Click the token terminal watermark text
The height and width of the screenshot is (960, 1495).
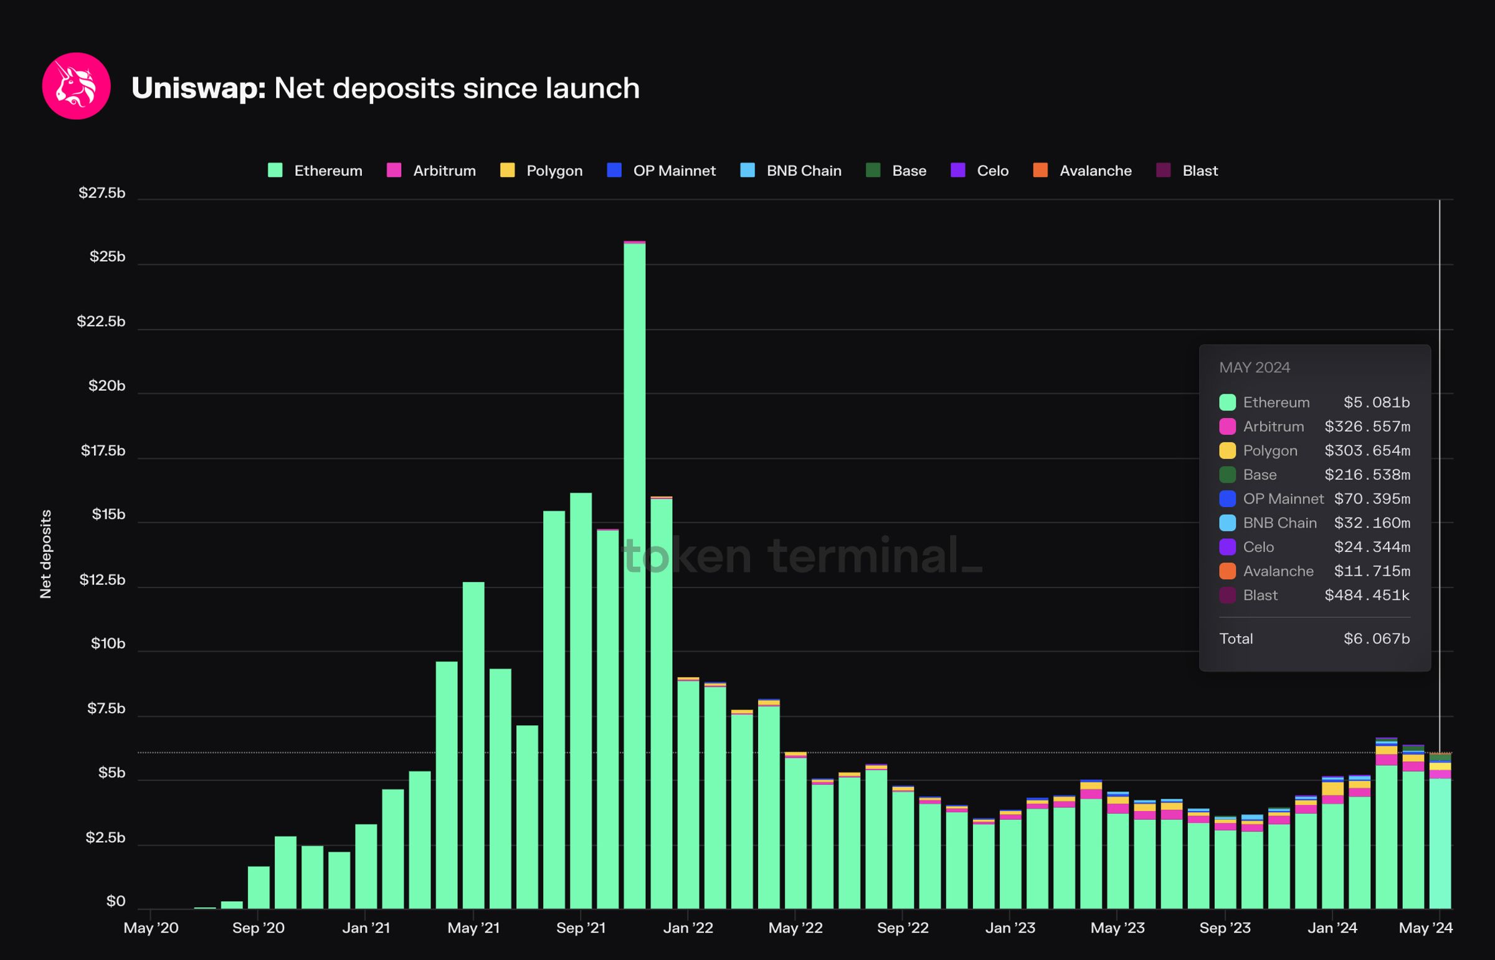tap(802, 555)
